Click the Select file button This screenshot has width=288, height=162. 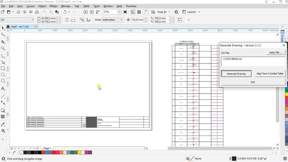[x=276, y=53]
